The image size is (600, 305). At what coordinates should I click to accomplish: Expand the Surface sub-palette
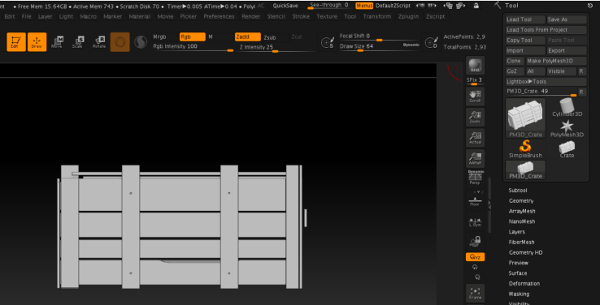[517, 273]
